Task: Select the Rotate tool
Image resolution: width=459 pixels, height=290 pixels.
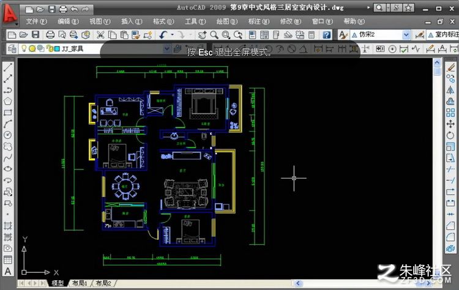Action: click(451, 135)
